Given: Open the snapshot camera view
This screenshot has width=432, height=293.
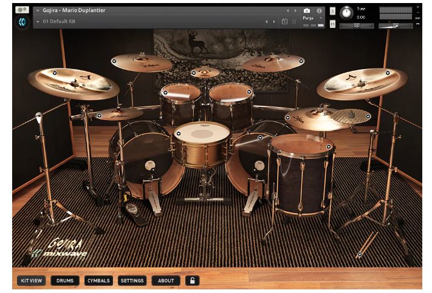Looking at the screenshot, I should click(307, 11).
